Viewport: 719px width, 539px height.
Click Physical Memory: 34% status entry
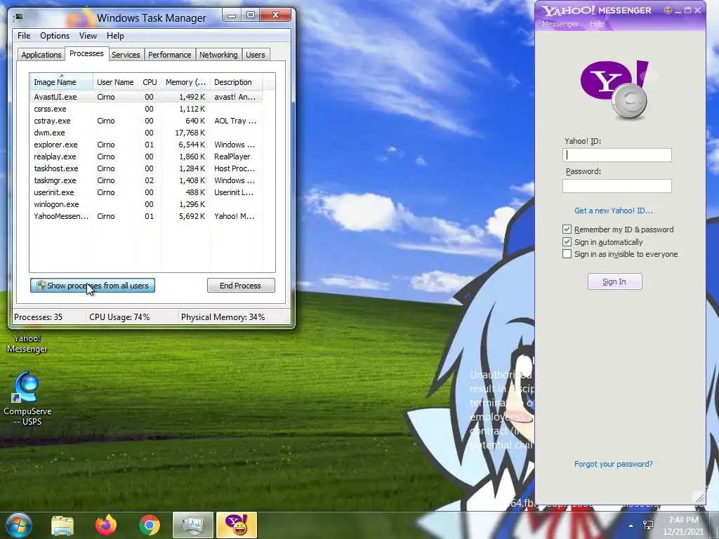pos(223,317)
